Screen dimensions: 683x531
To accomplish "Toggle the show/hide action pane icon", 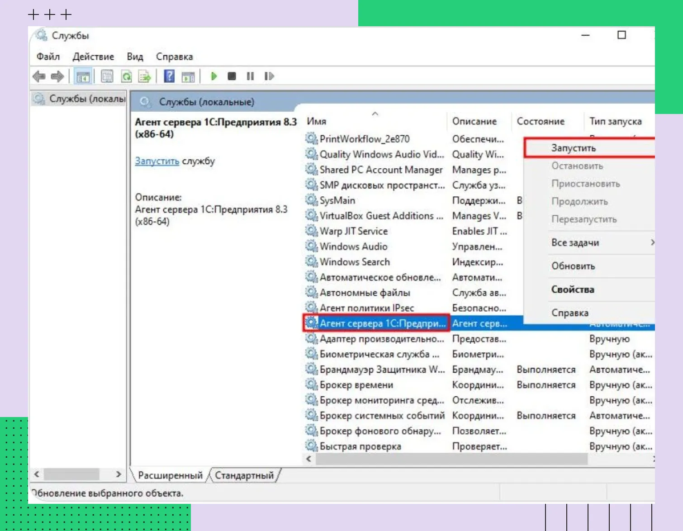I will [x=188, y=76].
